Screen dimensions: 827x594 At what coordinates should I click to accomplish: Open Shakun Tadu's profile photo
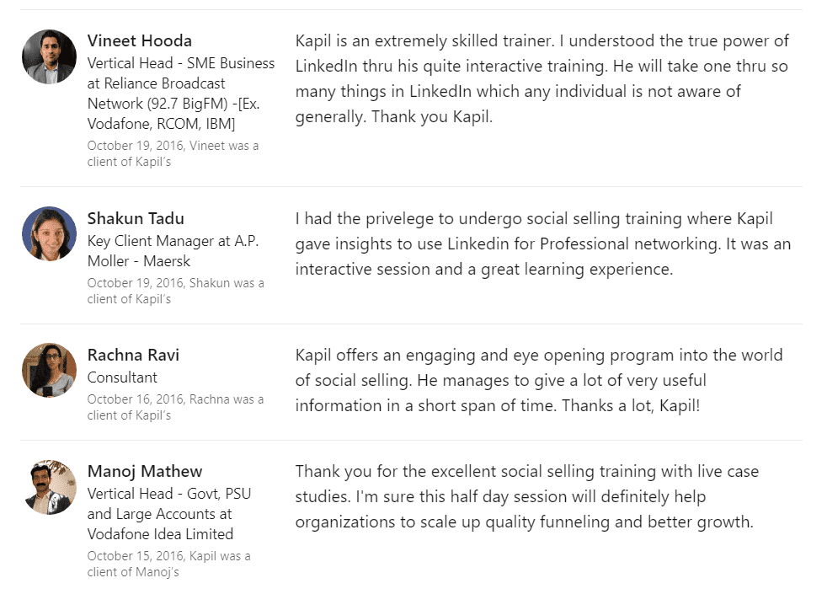(49, 233)
